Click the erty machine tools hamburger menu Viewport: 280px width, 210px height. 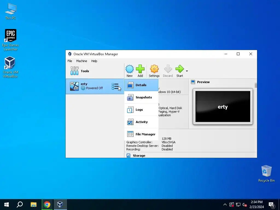pyautogui.click(x=115, y=86)
